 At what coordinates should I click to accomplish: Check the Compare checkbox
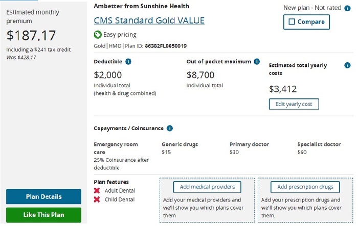(292, 22)
